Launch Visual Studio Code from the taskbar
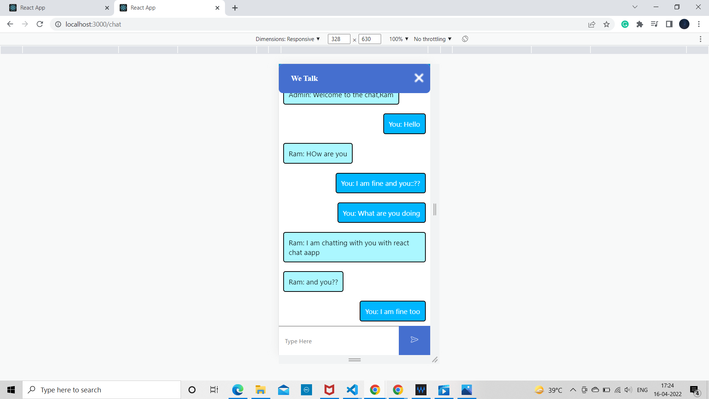The width and height of the screenshot is (709, 399). tap(352, 390)
